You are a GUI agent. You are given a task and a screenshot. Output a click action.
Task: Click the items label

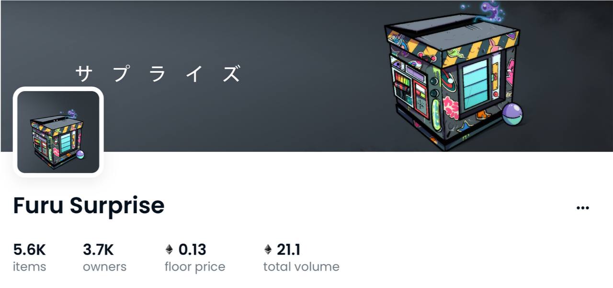[30, 267]
